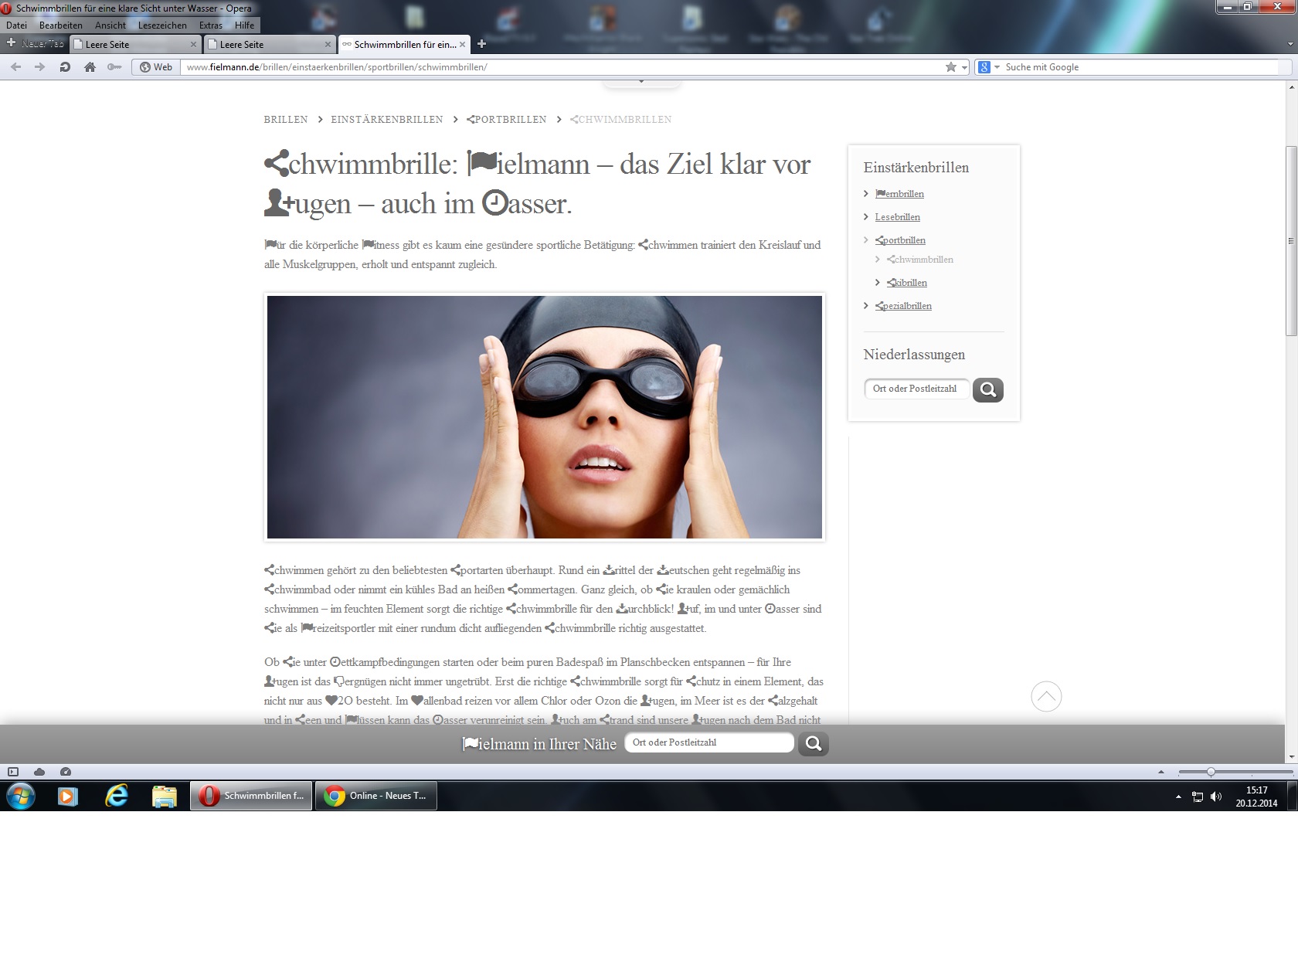Open the bookmark star dropdown arrow
The image size is (1298, 975).
(964, 67)
